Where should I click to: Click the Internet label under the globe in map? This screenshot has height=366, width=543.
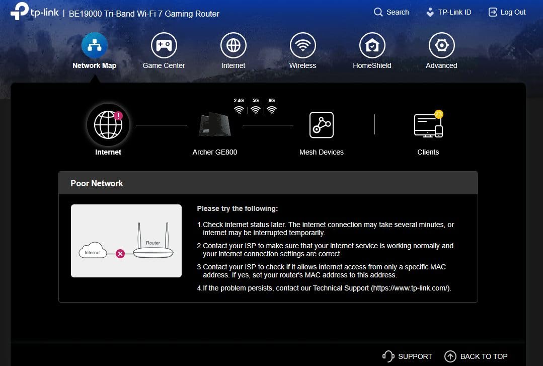[108, 152]
